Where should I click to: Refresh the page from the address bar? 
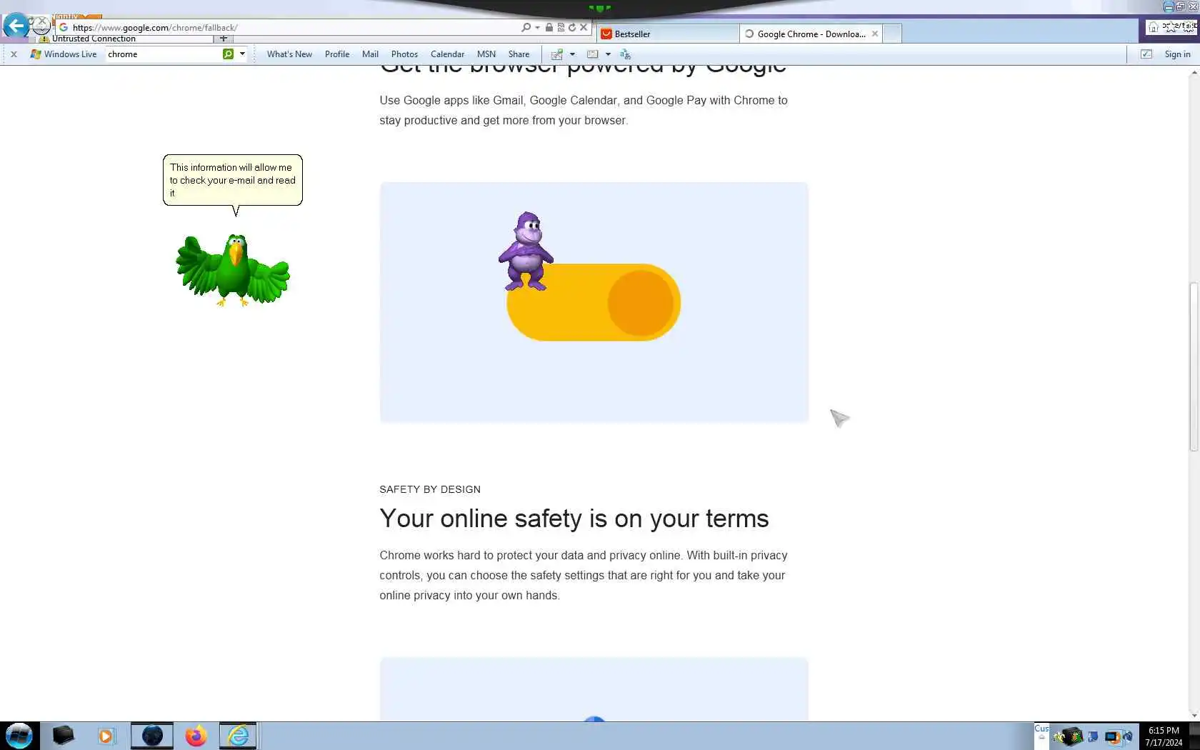pyautogui.click(x=572, y=27)
